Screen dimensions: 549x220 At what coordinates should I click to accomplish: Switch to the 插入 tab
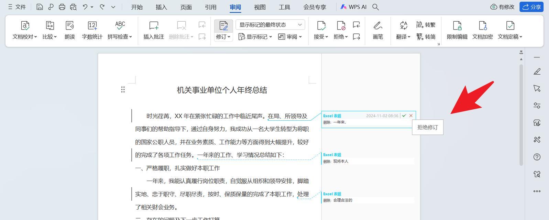(161, 7)
